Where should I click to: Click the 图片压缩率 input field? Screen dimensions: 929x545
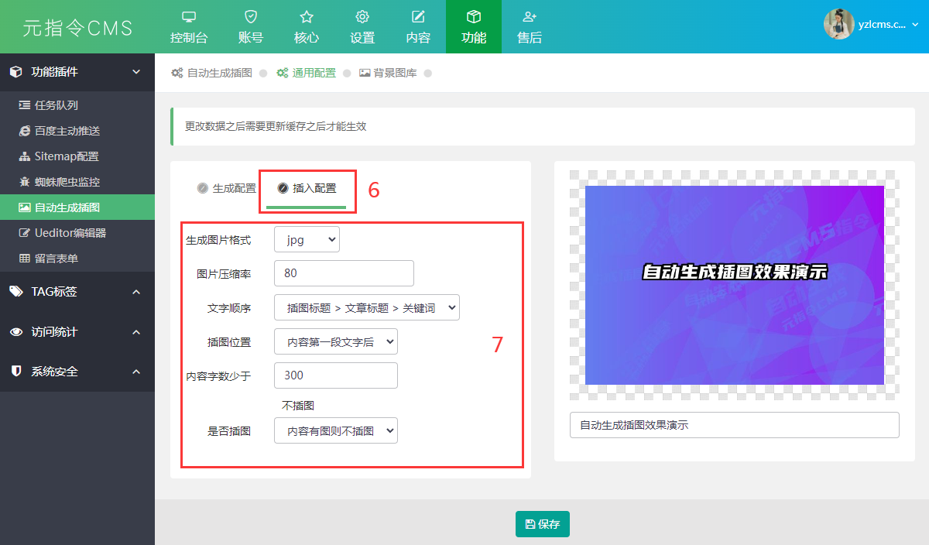(x=344, y=273)
